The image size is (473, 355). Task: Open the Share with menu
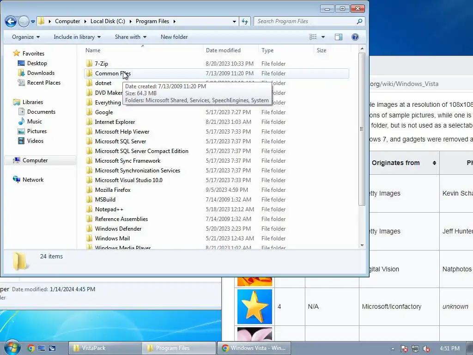(131, 37)
